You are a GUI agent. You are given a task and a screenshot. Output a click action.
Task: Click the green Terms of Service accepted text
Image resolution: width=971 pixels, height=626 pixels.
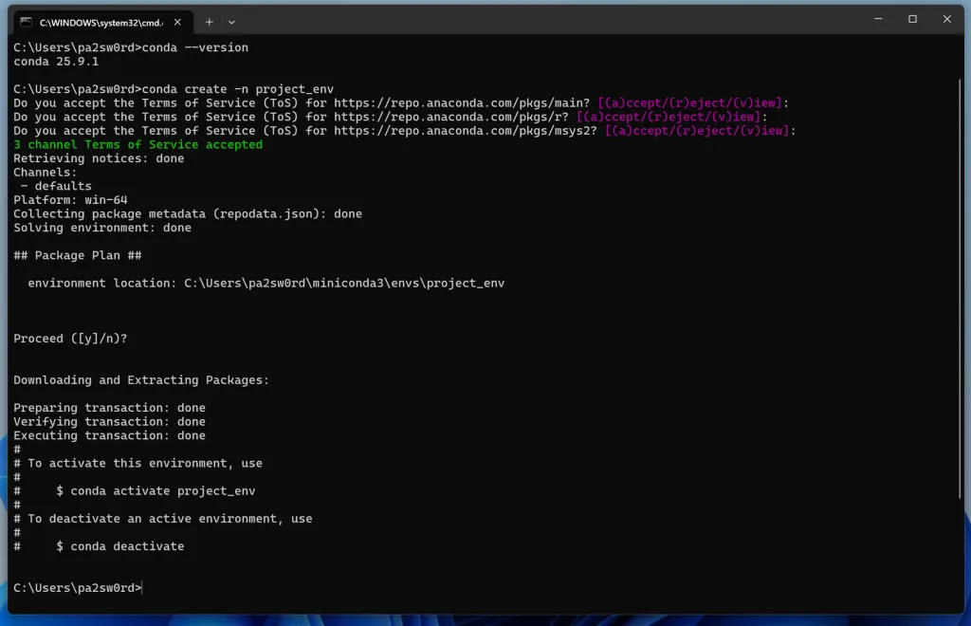pos(137,144)
